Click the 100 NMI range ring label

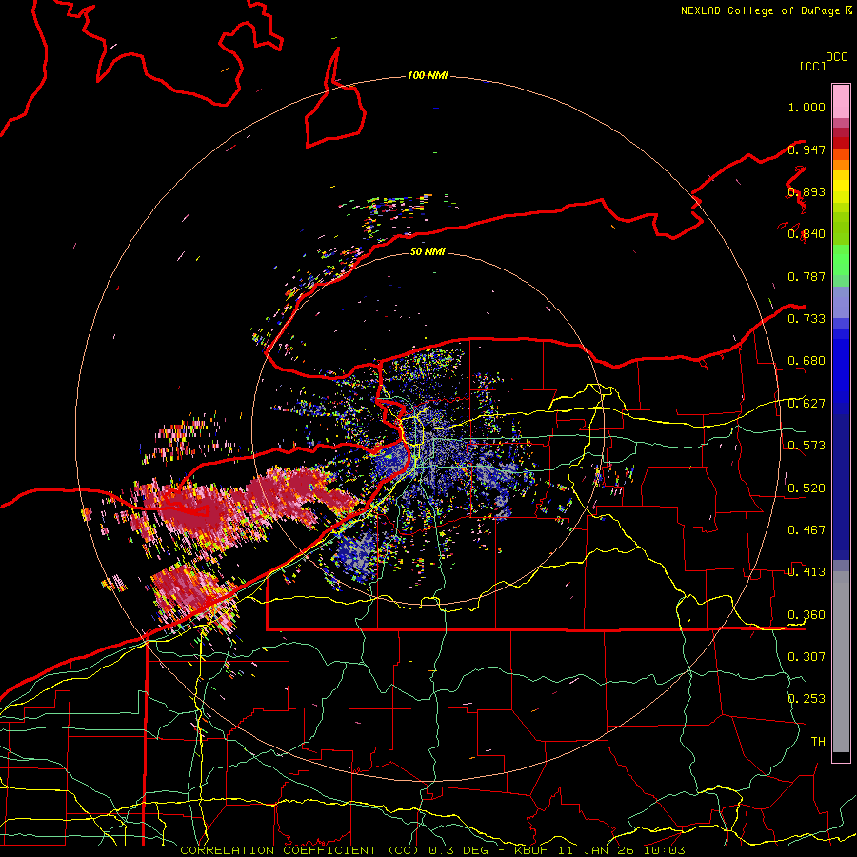(428, 75)
